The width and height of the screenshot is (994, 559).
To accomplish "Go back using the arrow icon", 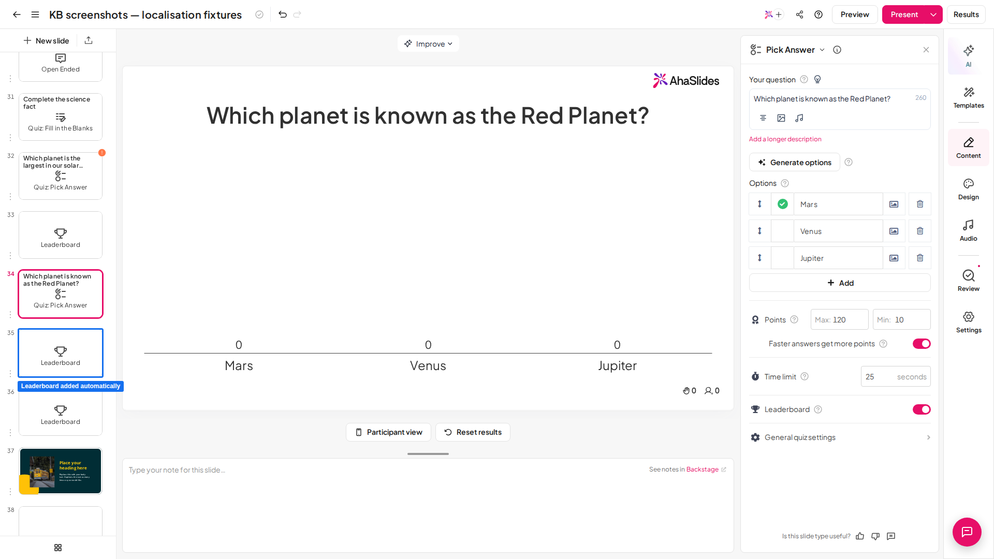I will 17,14.
